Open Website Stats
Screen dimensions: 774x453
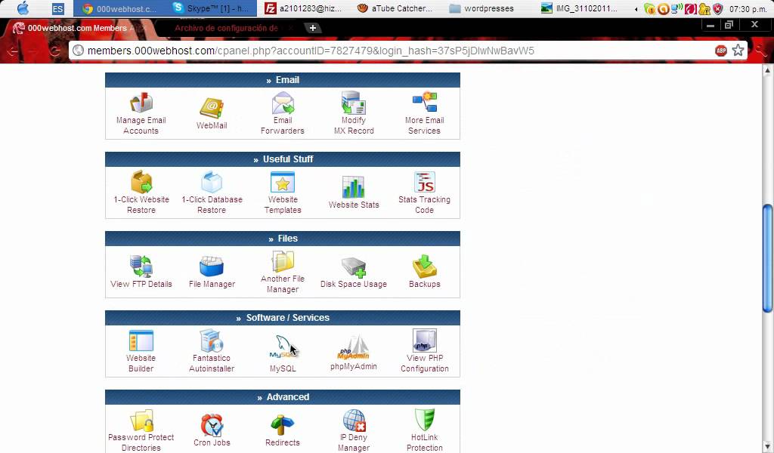pos(354,193)
